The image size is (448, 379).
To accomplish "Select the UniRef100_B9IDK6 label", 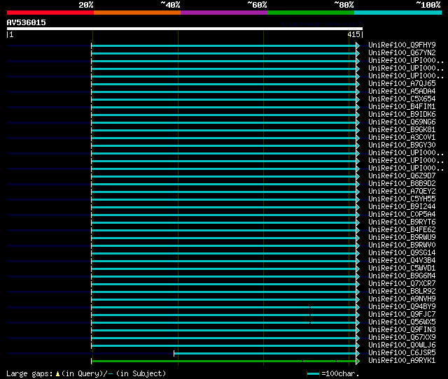I will click(x=402, y=115).
